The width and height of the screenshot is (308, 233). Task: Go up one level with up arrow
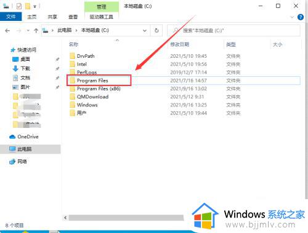(36, 31)
